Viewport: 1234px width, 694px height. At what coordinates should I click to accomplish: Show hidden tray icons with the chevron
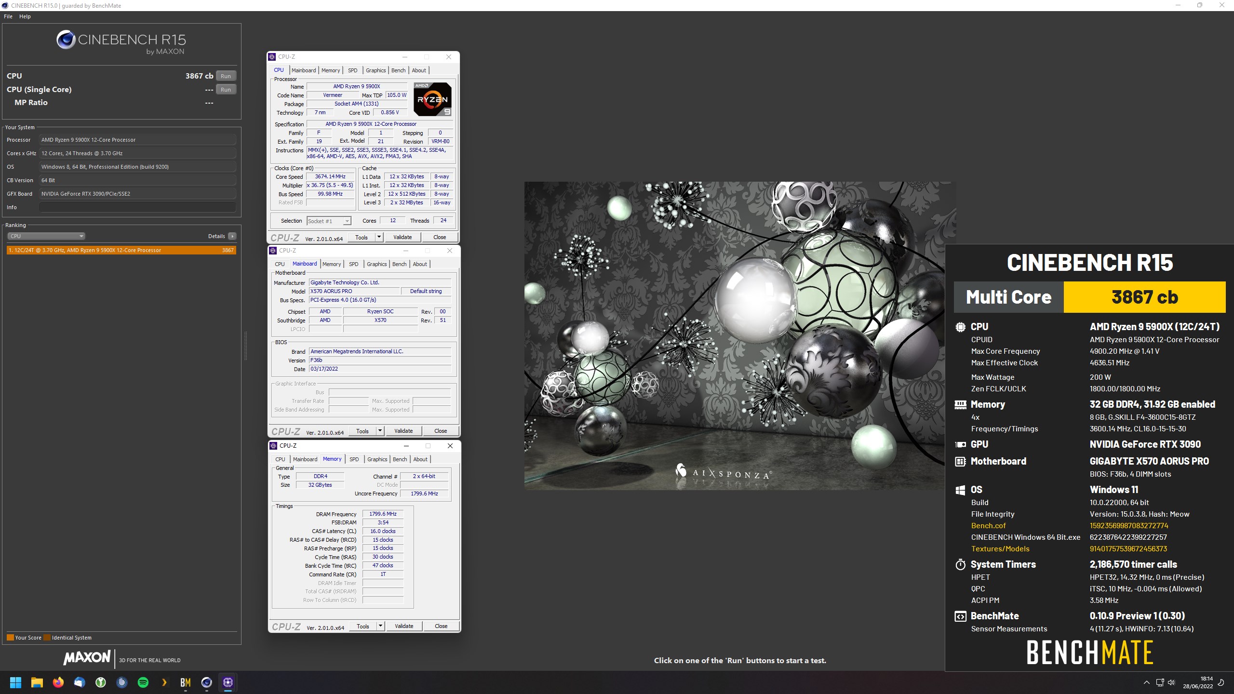click(x=1147, y=682)
